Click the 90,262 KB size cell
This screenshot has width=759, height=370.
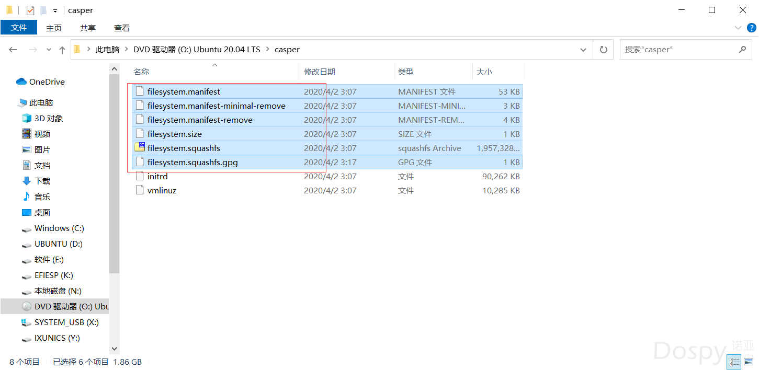click(501, 176)
